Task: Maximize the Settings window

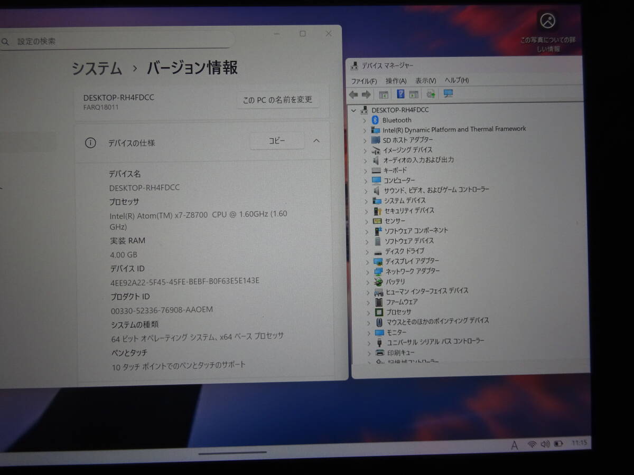Action: (303, 34)
